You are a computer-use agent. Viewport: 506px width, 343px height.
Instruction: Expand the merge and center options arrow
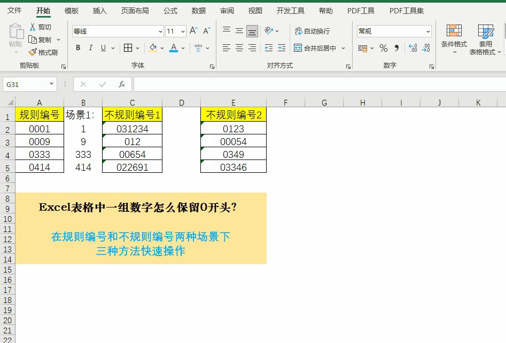pos(344,47)
